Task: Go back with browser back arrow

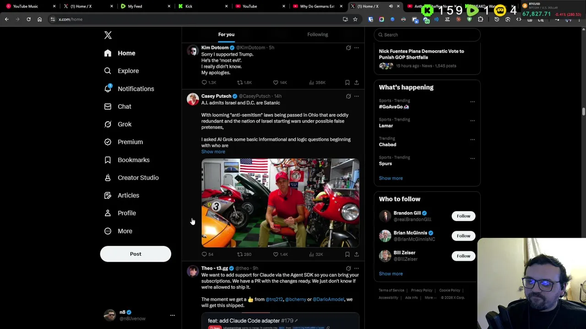Action: (x=6, y=19)
